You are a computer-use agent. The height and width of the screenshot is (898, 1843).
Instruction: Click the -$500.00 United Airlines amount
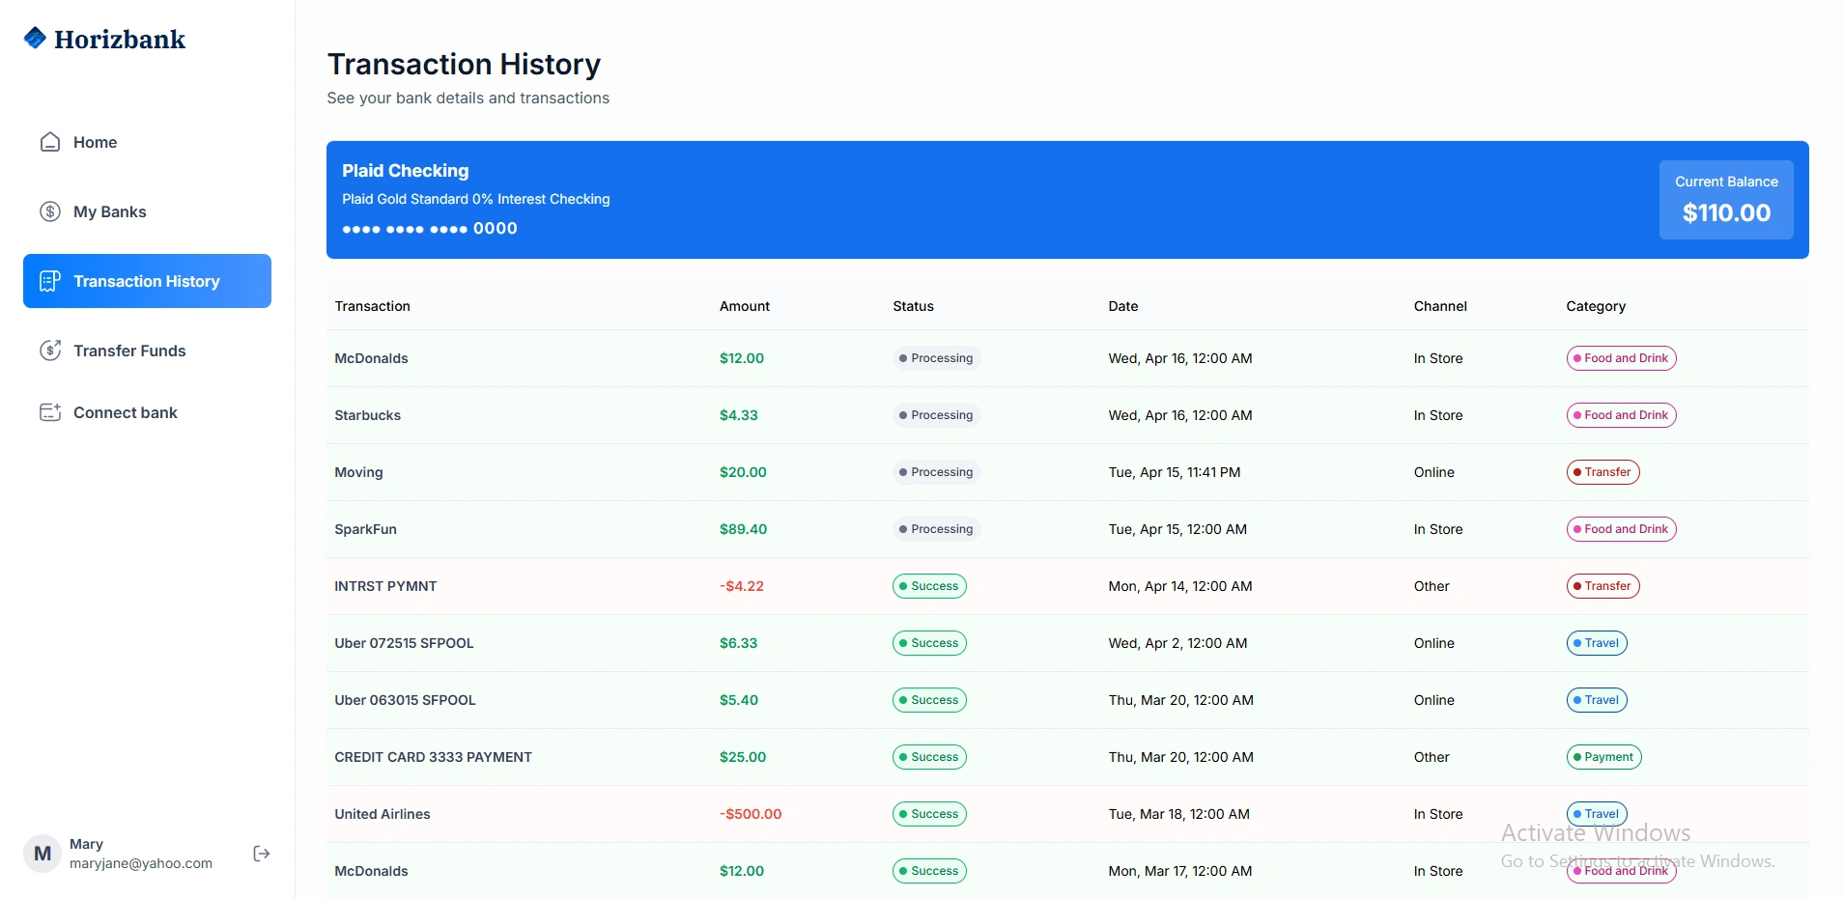751,814
